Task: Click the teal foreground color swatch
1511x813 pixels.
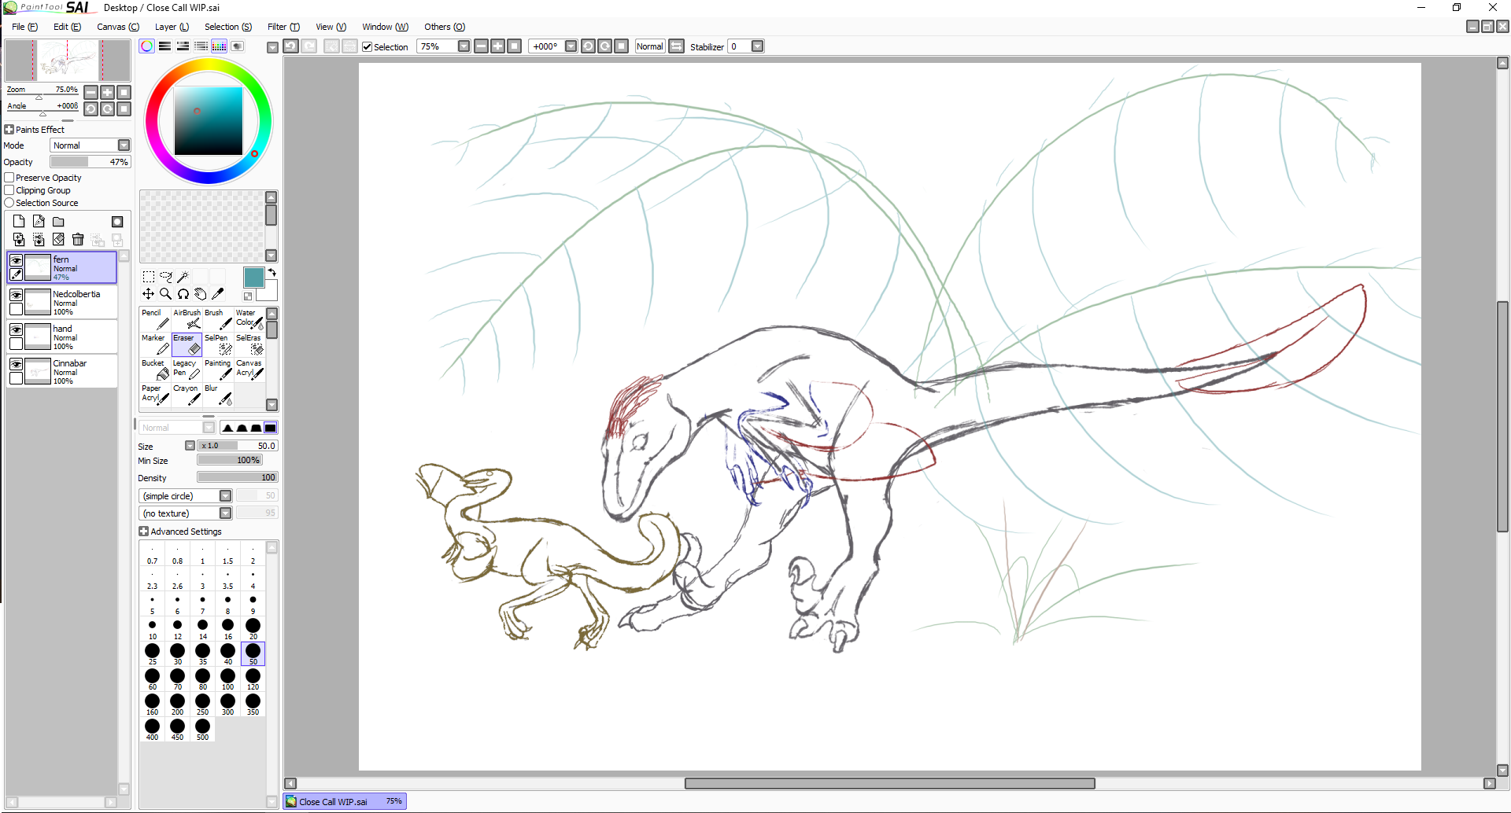Action: click(x=253, y=277)
